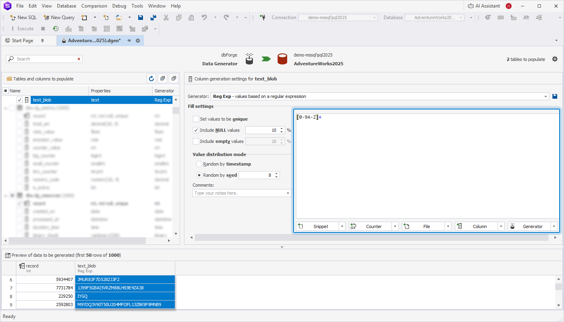Open the Generator button dropdown arrow
Image resolution: width=564 pixels, height=322 pixels.
click(554, 226)
